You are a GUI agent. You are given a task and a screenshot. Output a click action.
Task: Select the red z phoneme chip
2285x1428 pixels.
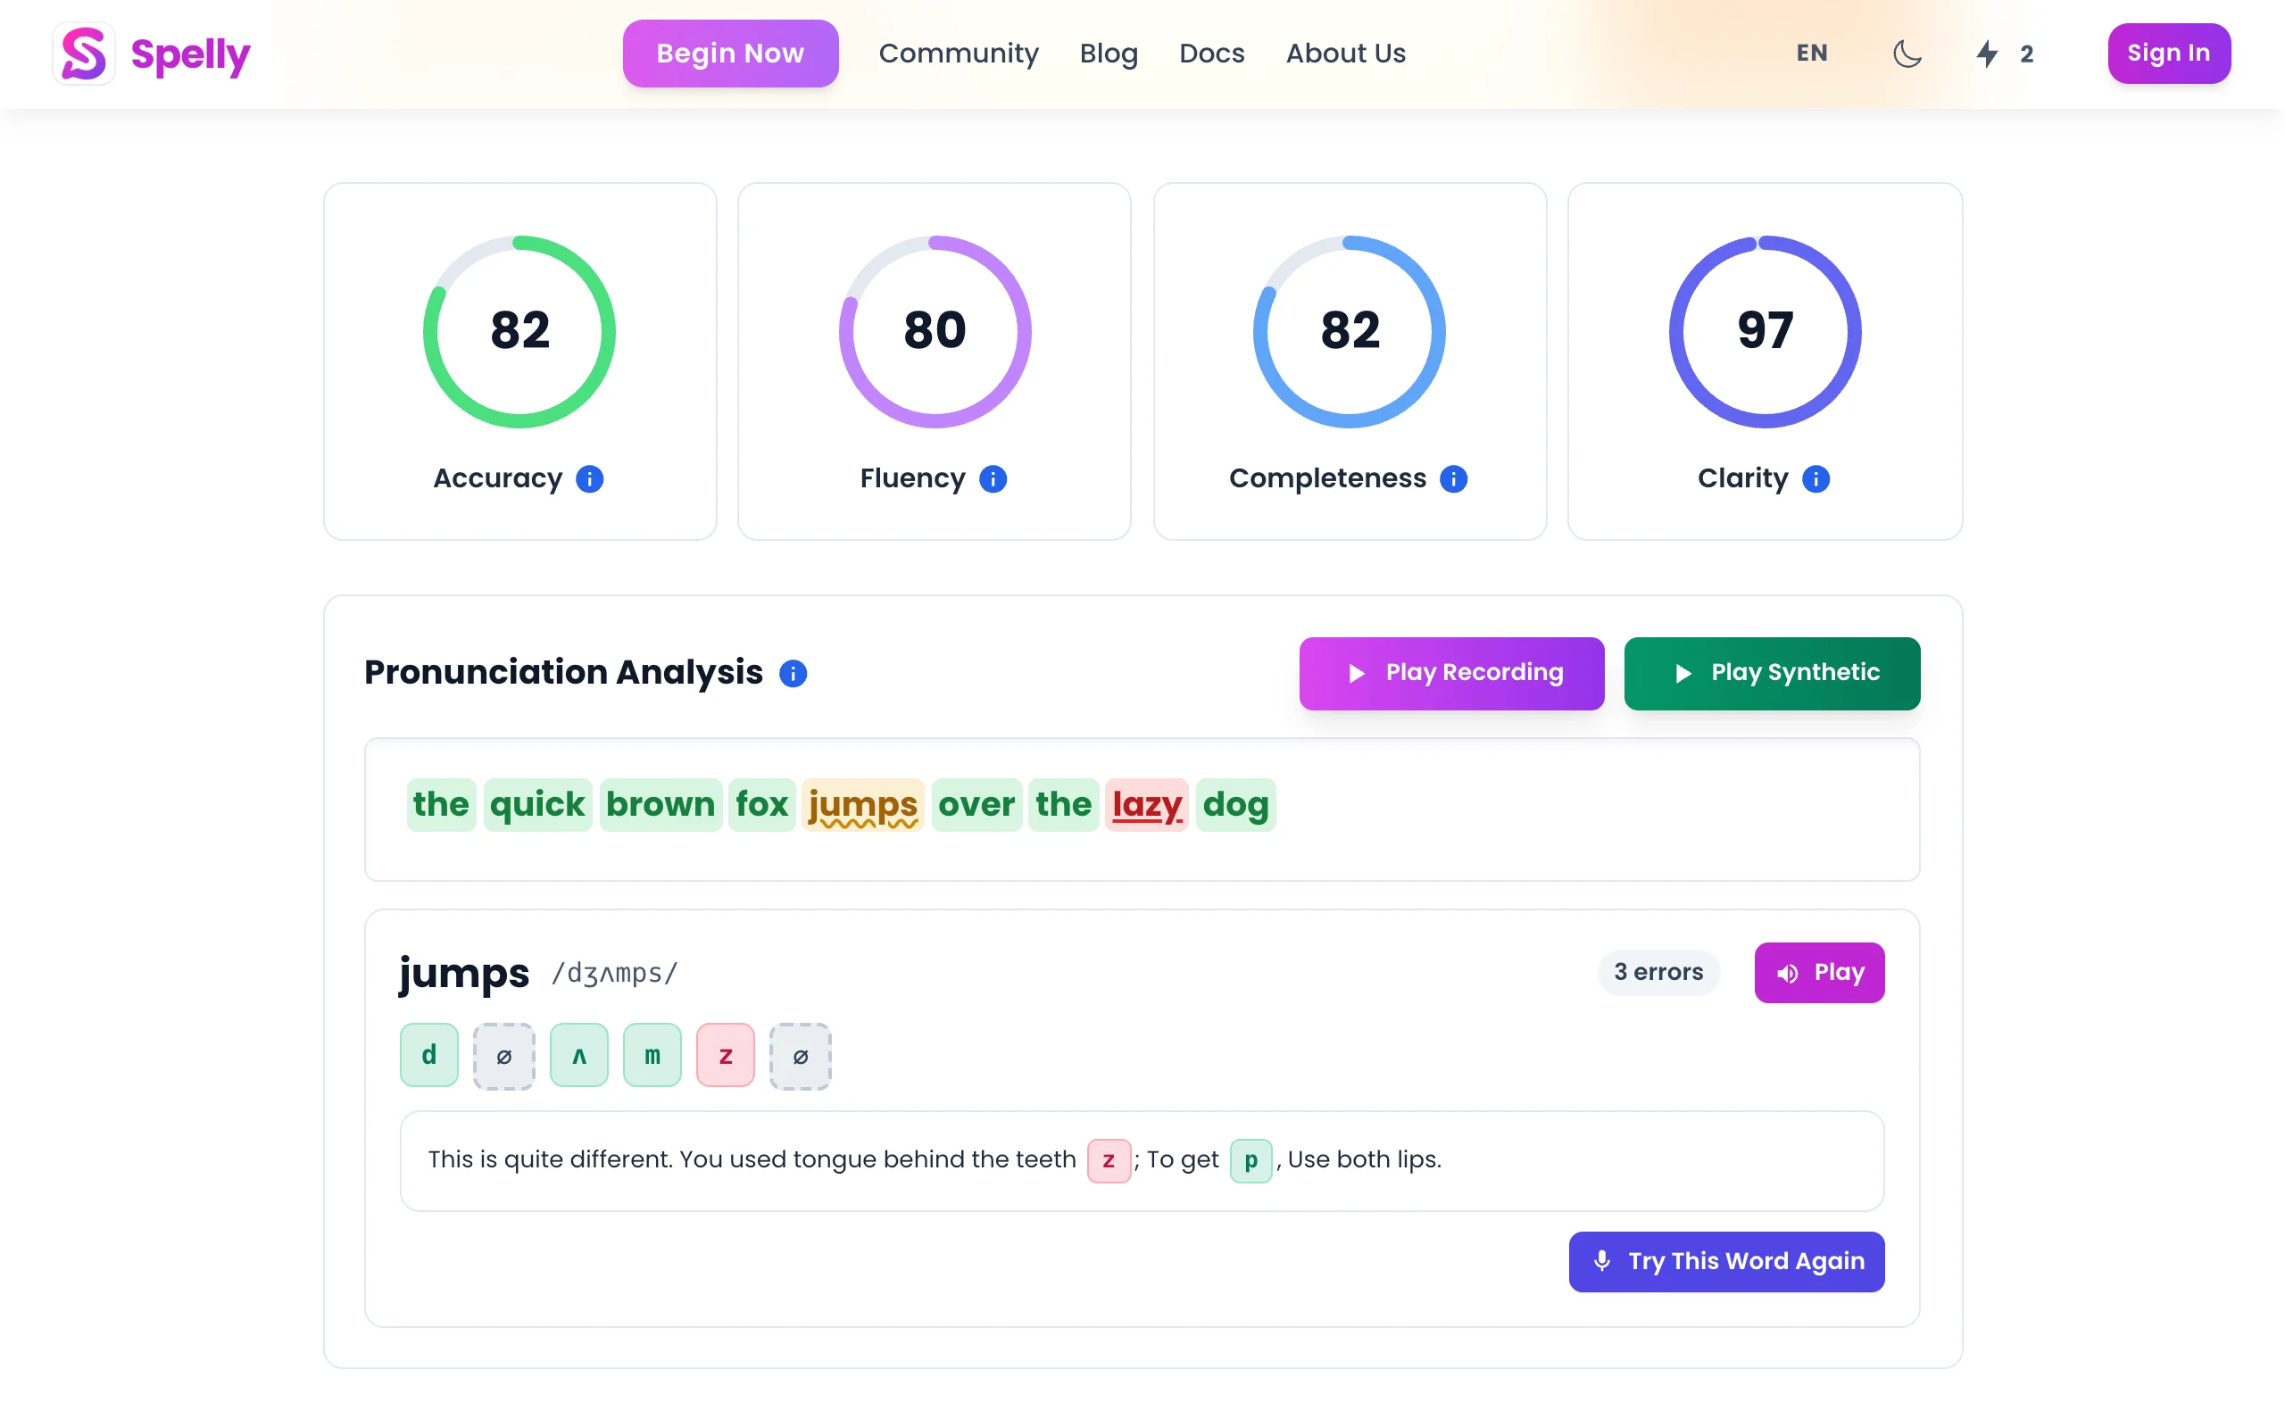[x=725, y=1055]
